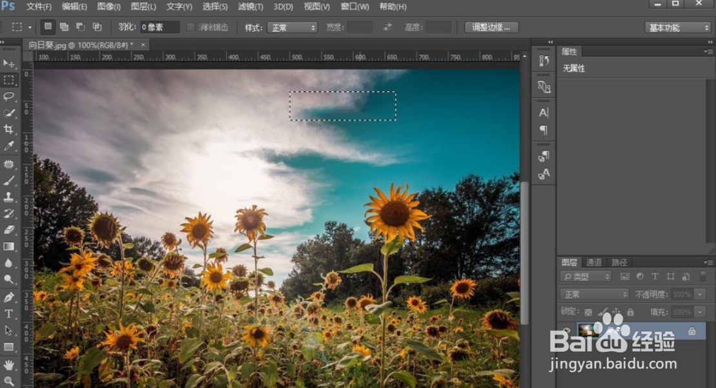
Task: Open the Style dropdown set to 正常
Action: 292,28
